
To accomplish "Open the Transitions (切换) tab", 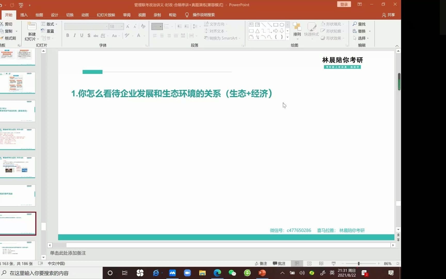I will [70, 15].
